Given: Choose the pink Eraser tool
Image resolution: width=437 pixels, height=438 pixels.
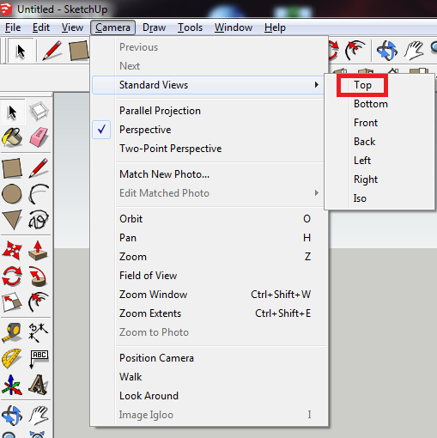Looking at the screenshot, I should [x=39, y=137].
